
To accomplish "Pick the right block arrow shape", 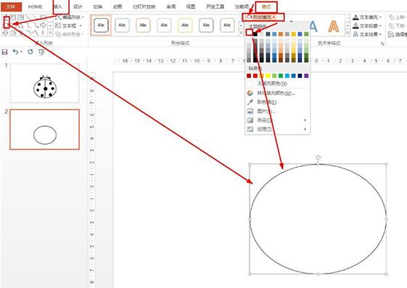I will point(43,25).
